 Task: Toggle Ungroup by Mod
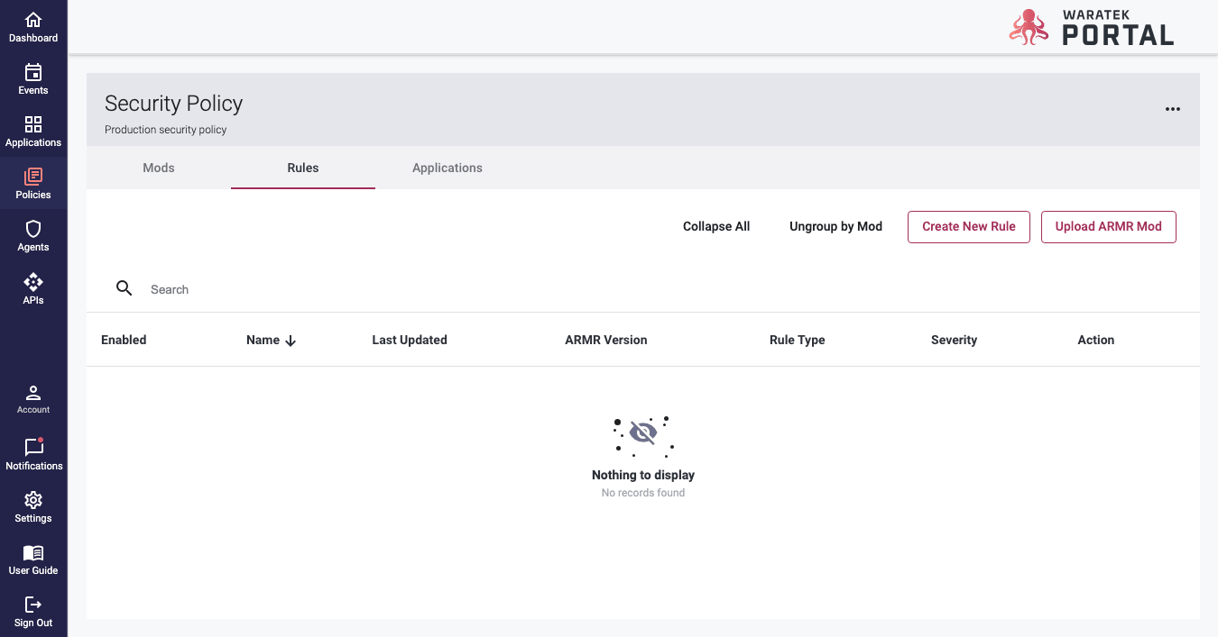(835, 226)
